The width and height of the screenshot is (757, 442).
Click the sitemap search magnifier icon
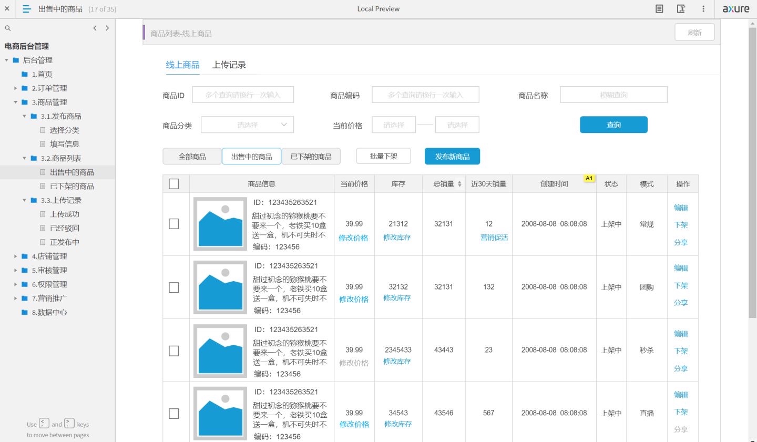[8, 28]
